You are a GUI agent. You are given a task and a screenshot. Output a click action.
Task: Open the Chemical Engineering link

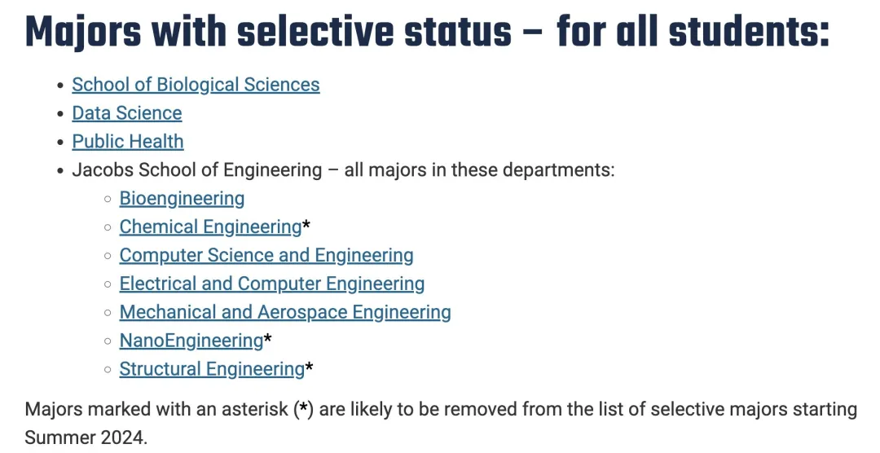(210, 226)
